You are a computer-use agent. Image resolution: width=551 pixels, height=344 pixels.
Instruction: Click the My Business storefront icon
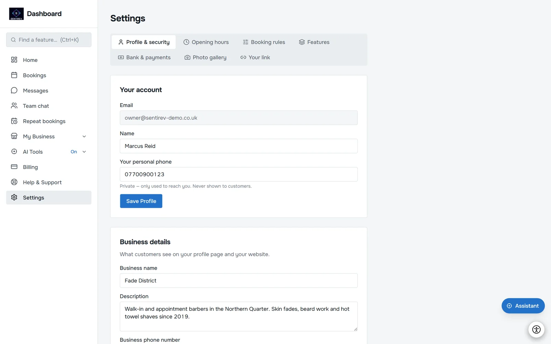point(14,136)
